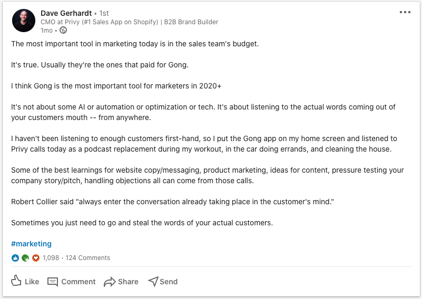Click the CMO at Privy headline text

pos(130,22)
